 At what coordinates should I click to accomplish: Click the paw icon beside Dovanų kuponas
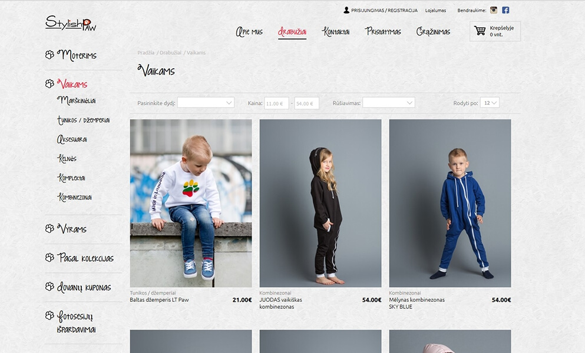click(49, 287)
